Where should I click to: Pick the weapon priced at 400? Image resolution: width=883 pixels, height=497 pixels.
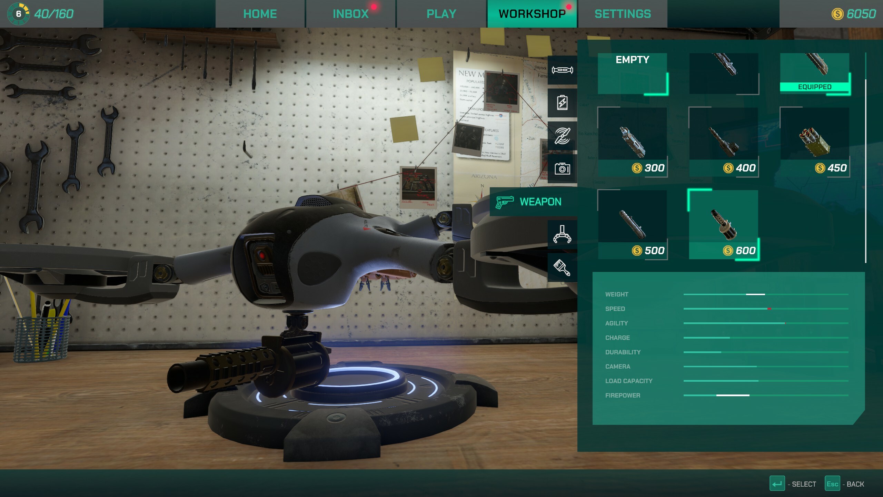tap(724, 142)
